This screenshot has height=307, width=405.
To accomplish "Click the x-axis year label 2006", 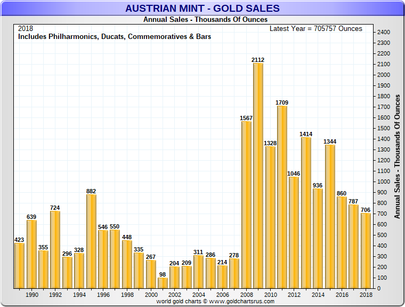I will 223,295.
